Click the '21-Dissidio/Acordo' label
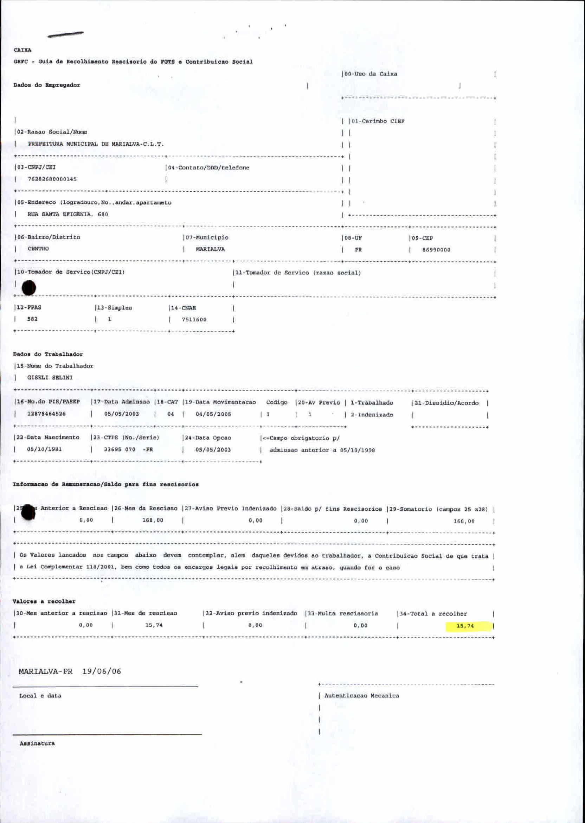This screenshot has width=585, height=823. pos(446,403)
